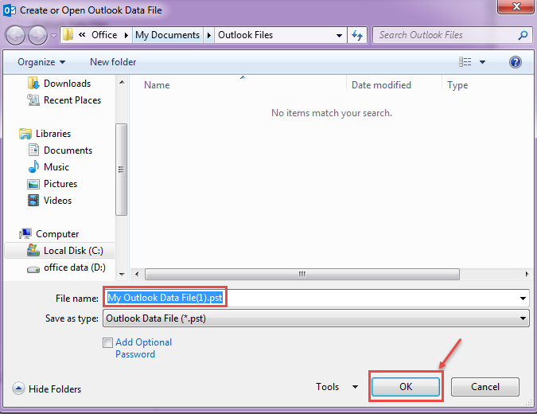Screen dimensions: 537x414
Task: Click the change view icon
Action: pos(465,62)
